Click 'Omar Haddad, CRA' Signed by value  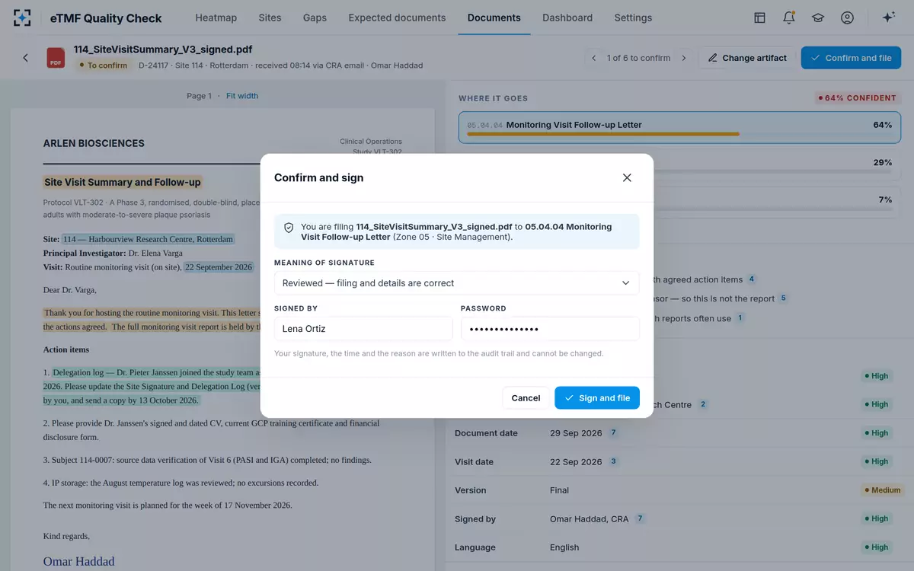[590, 519]
